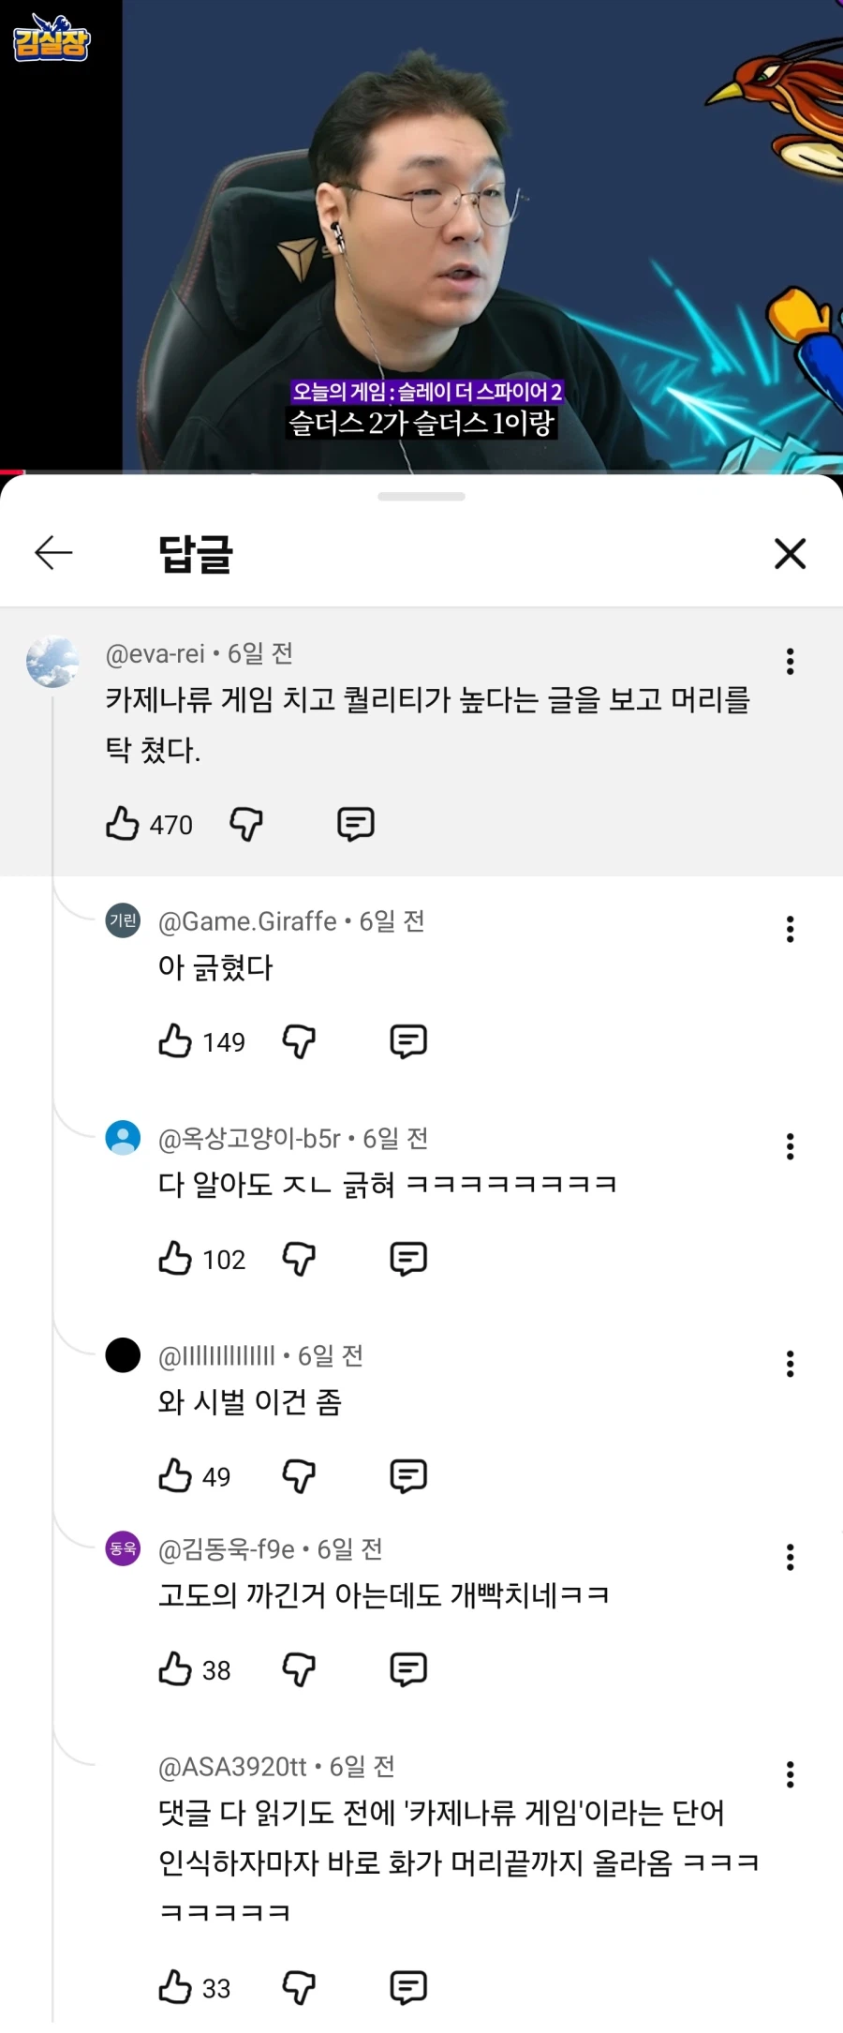
Task: Close the replies panel
Action: [790, 553]
